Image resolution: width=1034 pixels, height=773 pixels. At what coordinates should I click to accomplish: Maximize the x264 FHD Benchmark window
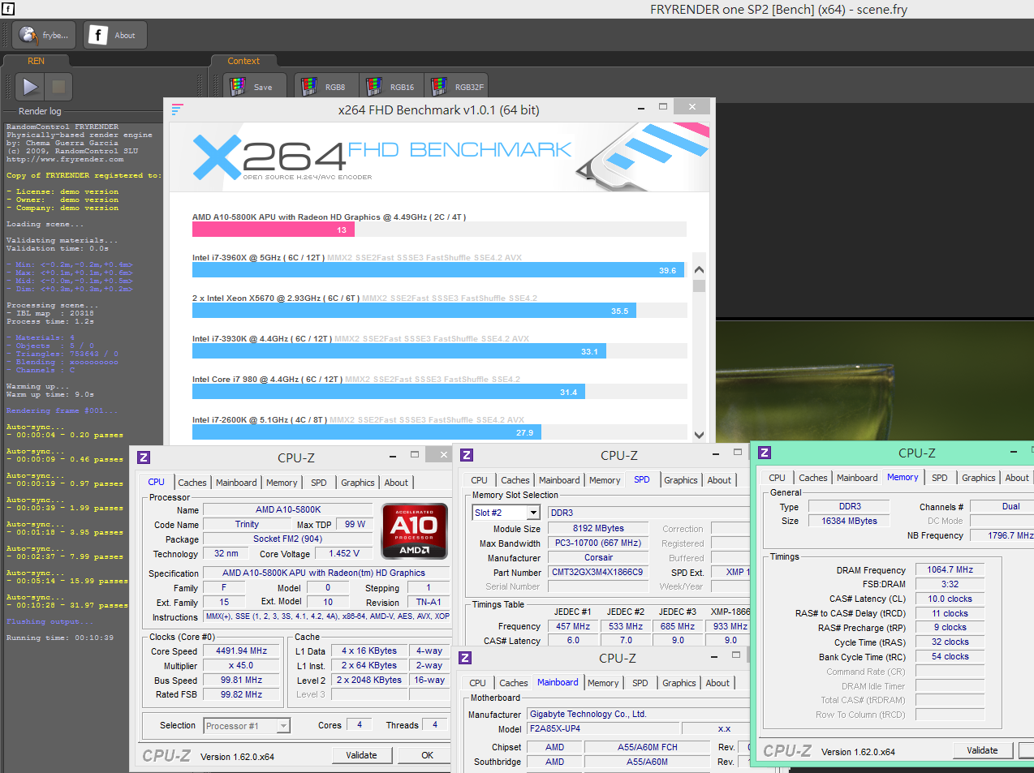pyautogui.click(x=663, y=106)
